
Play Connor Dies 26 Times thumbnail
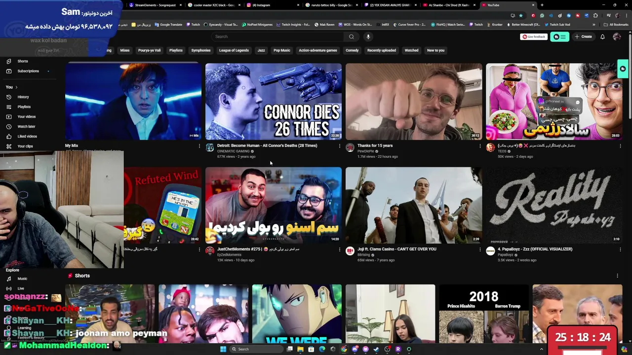[x=274, y=102]
